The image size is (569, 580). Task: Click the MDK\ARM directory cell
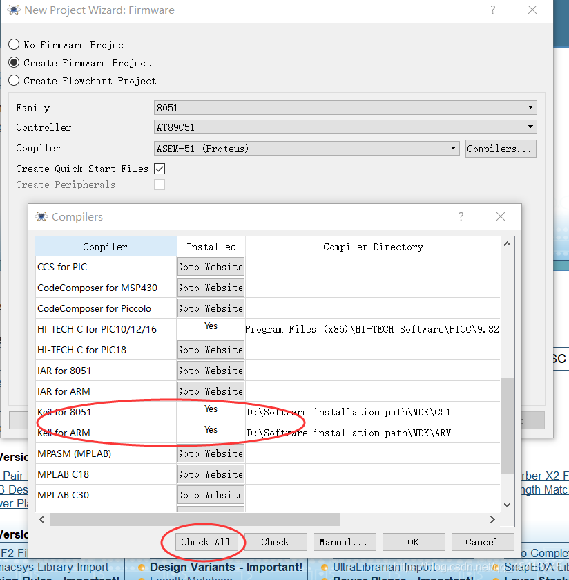373,433
